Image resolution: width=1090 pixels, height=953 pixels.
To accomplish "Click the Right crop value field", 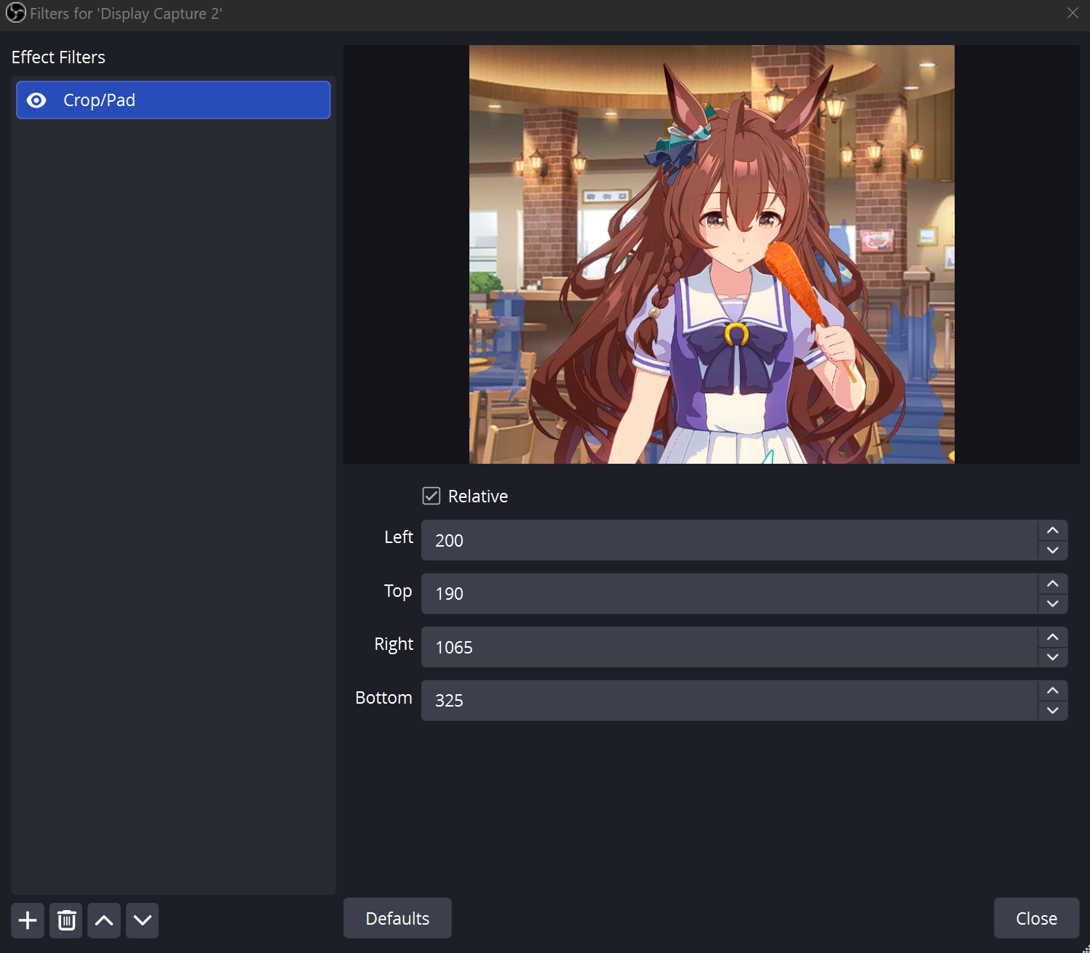I will (x=729, y=647).
